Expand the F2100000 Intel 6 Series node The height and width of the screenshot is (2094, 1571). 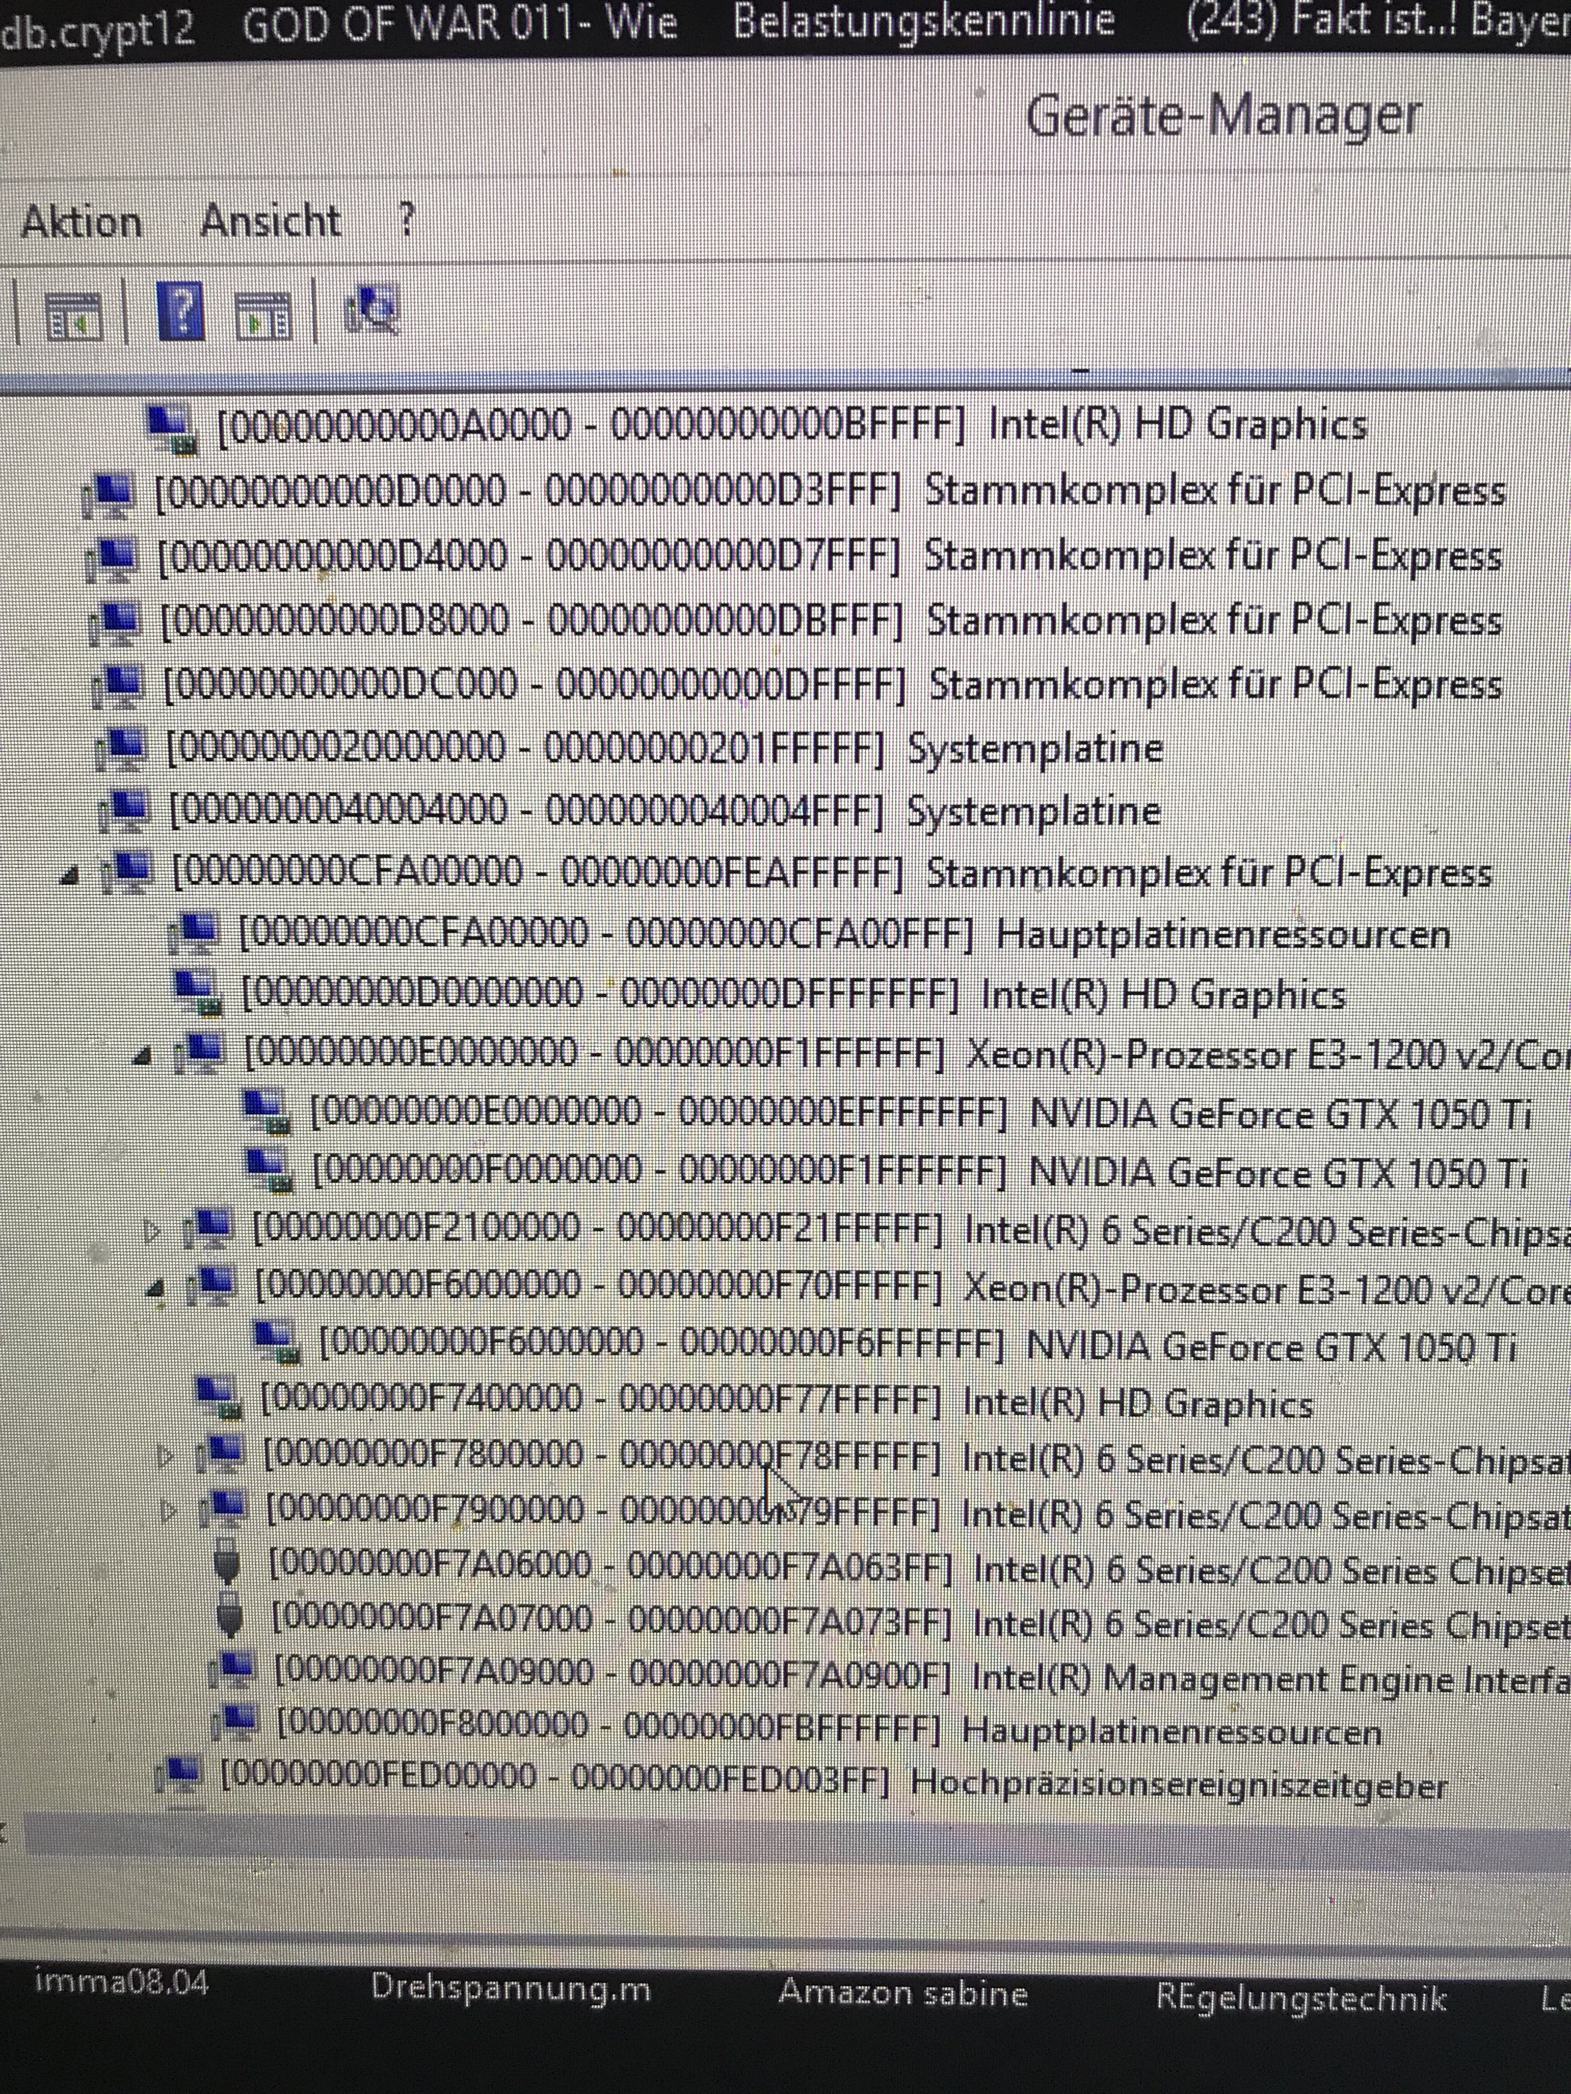tap(151, 1231)
